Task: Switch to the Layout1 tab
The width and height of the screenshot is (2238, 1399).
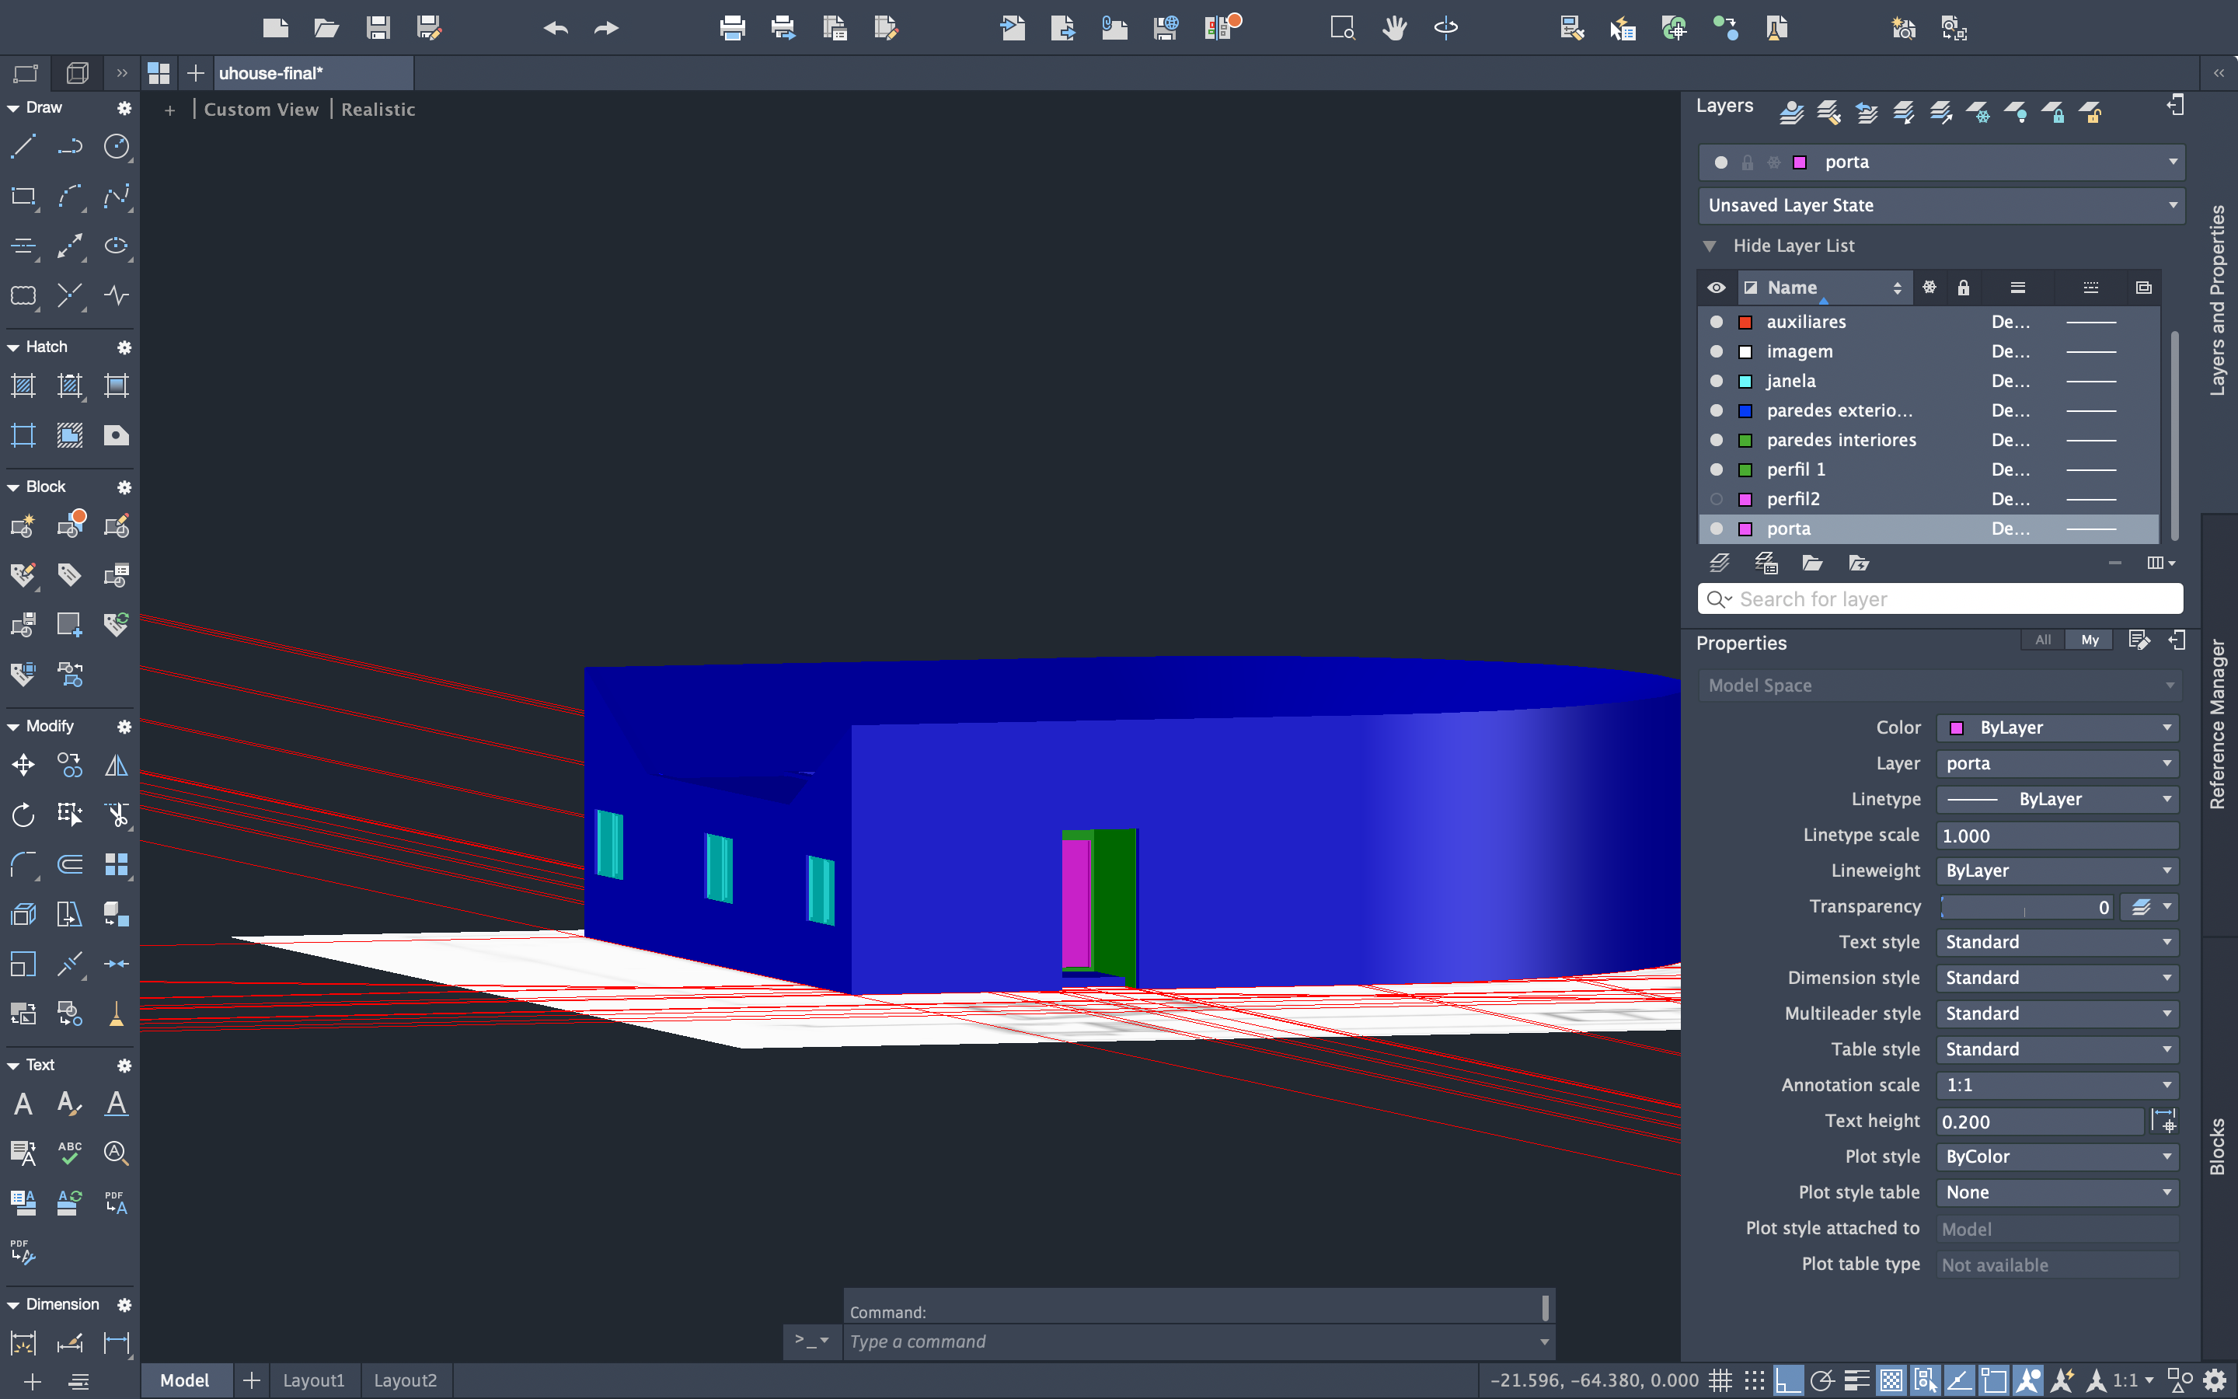Action: click(x=313, y=1380)
